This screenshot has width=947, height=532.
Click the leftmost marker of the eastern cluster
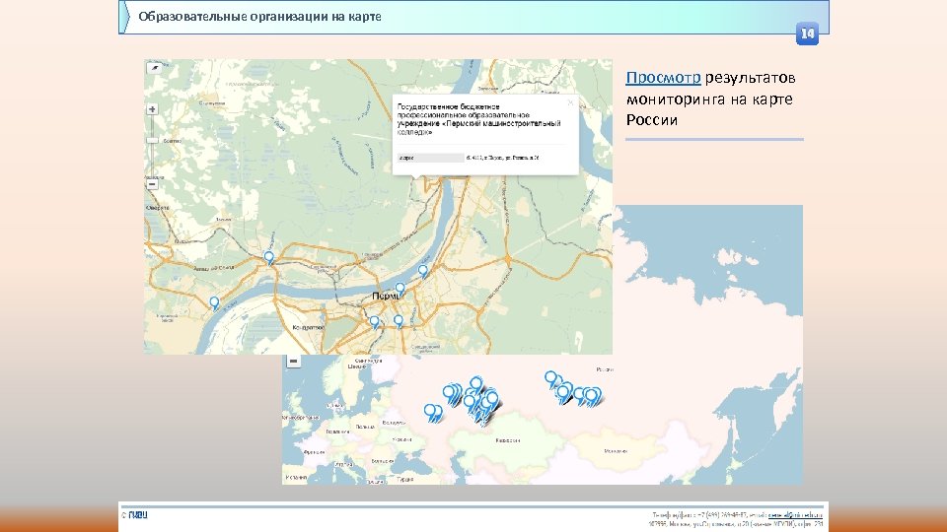550,378
